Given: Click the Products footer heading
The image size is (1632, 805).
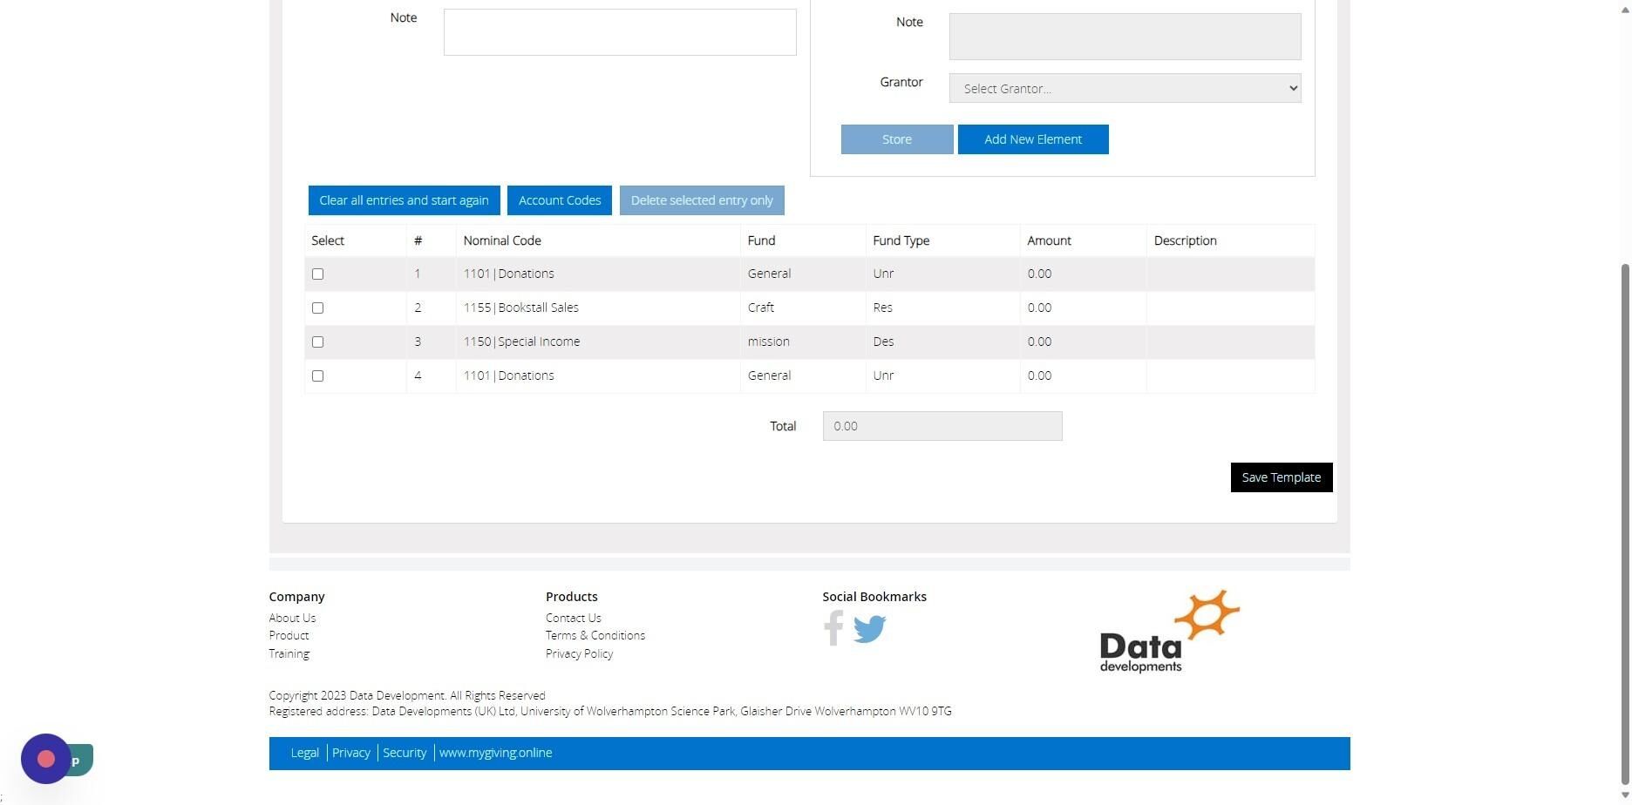Looking at the screenshot, I should [572, 597].
